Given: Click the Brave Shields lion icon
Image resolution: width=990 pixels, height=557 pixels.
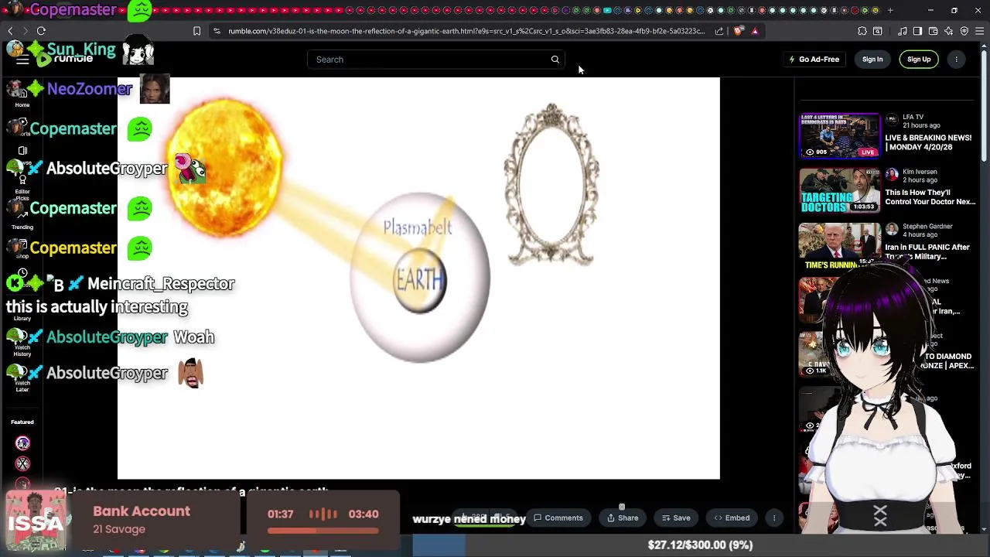Looking at the screenshot, I should pyautogui.click(x=739, y=31).
